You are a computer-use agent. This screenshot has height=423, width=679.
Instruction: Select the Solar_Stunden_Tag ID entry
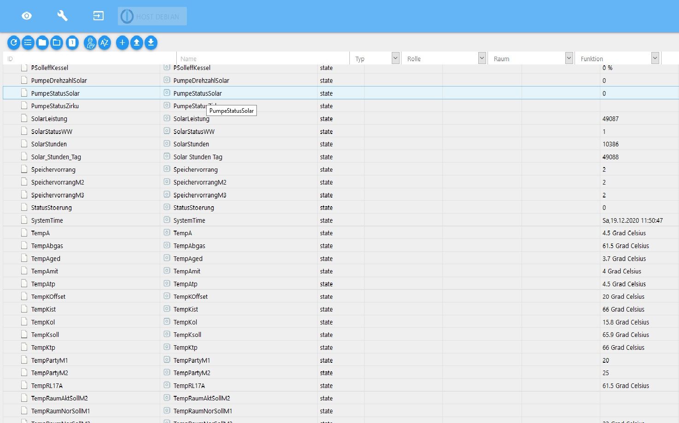(56, 157)
